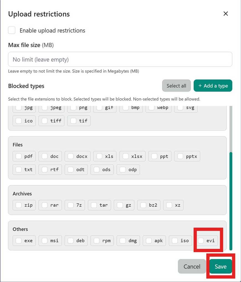Check the pdf file type checkbox
Viewport: 241px width, 282px height.
click(18, 156)
